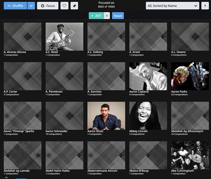Viewport: 211px width, 179px height.
Task: Select Abbey Lincoln's photo
Action: click(x=148, y=116)
